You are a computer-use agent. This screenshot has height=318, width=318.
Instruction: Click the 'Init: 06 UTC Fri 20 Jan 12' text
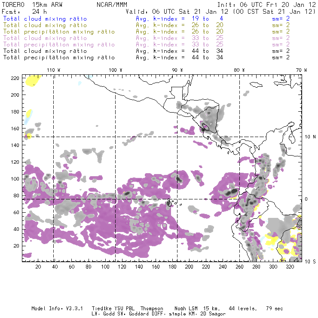(266, 5)
